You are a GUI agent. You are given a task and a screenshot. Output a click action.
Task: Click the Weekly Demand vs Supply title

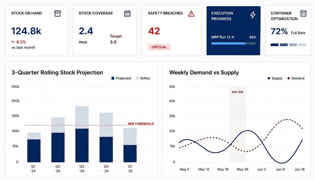[204, 72]
